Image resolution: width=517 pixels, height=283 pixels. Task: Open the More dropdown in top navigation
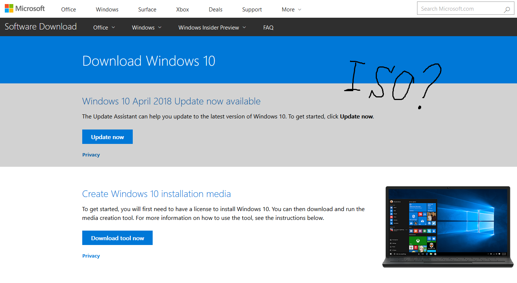(291, 9)
